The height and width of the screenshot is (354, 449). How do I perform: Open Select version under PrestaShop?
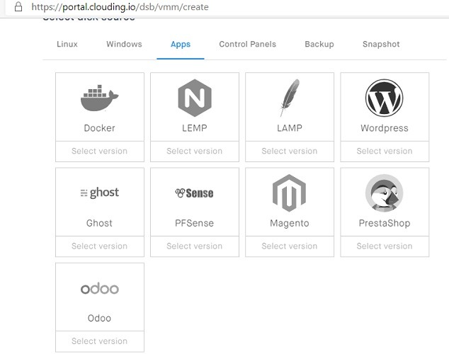coord(385,246)
